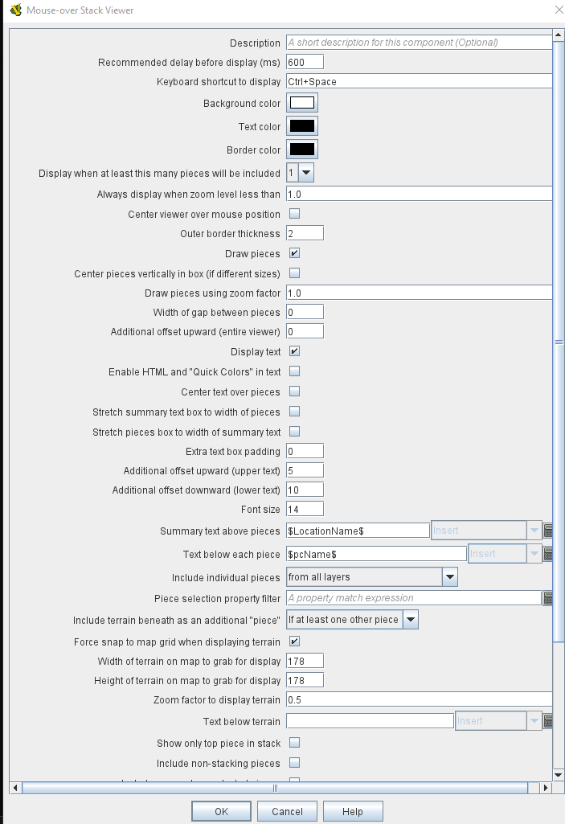Viewport: 565px width, 824px height.
Task: Click the OK button
Action: 221,811
